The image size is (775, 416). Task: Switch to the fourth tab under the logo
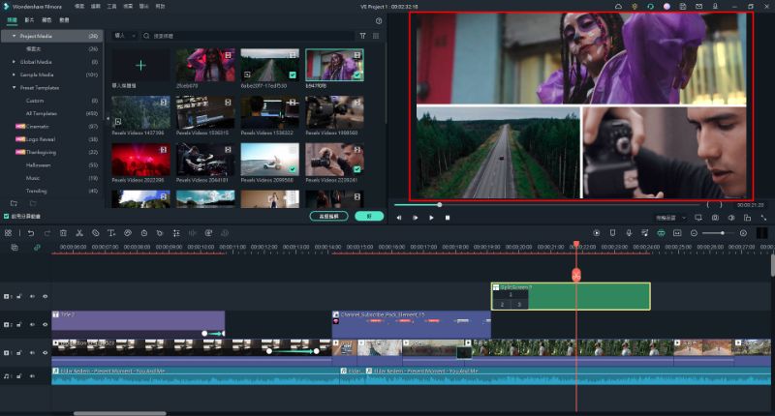tap(64, 20)
